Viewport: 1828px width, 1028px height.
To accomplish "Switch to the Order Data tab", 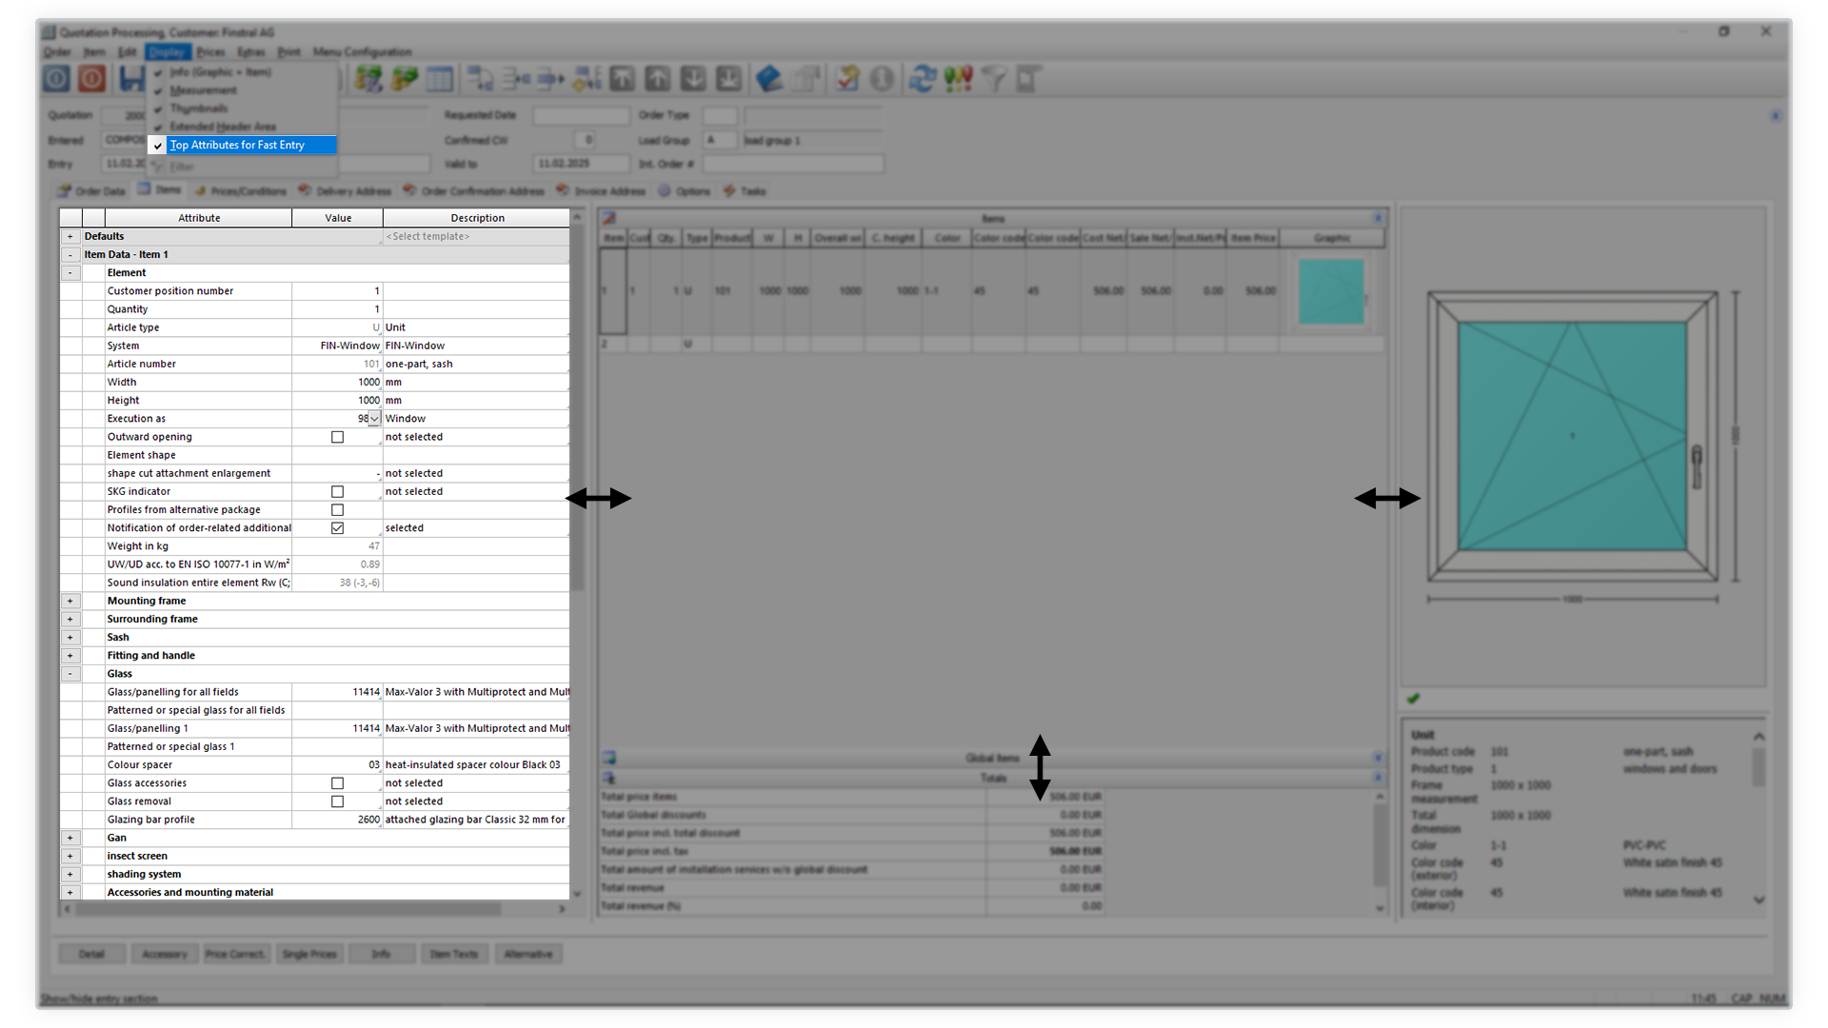I will (x=91, y=191).
